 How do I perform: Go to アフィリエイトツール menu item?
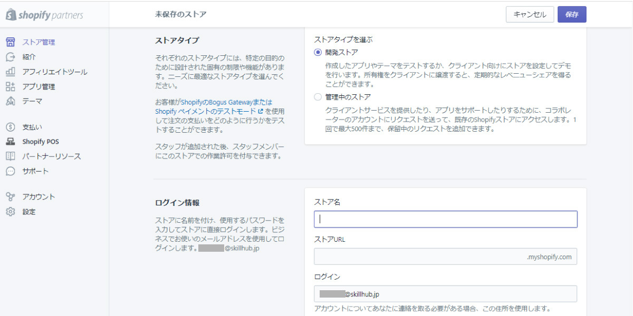click(55, 72)
